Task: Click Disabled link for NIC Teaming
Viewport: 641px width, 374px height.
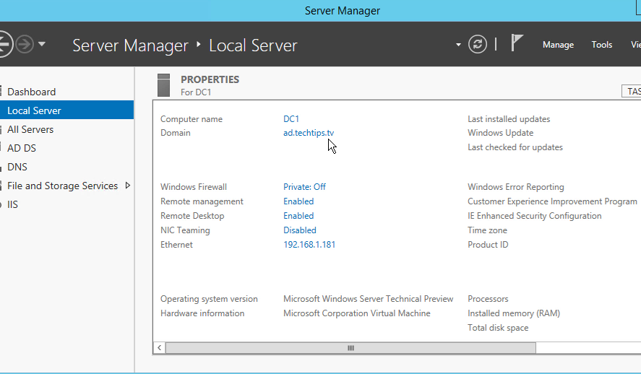Action: coord(300,230)
